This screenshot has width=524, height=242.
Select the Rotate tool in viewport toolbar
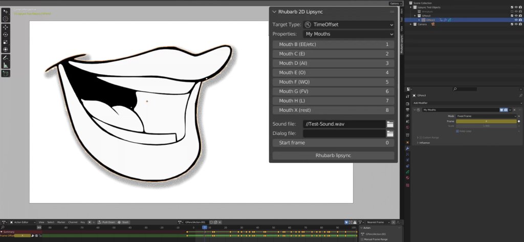pos(6,34)
